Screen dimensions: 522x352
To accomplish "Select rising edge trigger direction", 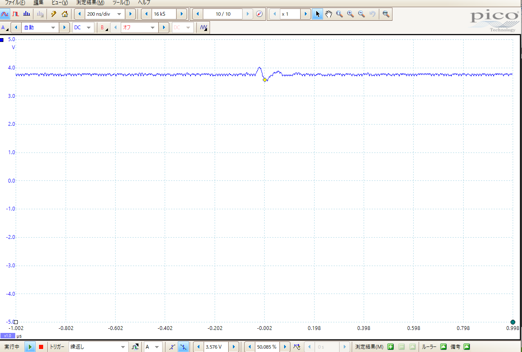I will point(172,346).
